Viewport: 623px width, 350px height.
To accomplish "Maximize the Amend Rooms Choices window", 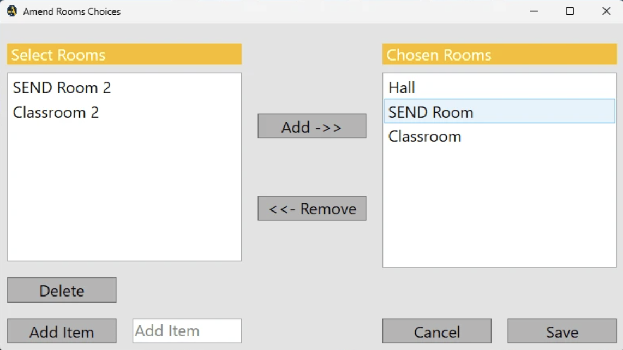I will 570,11.
